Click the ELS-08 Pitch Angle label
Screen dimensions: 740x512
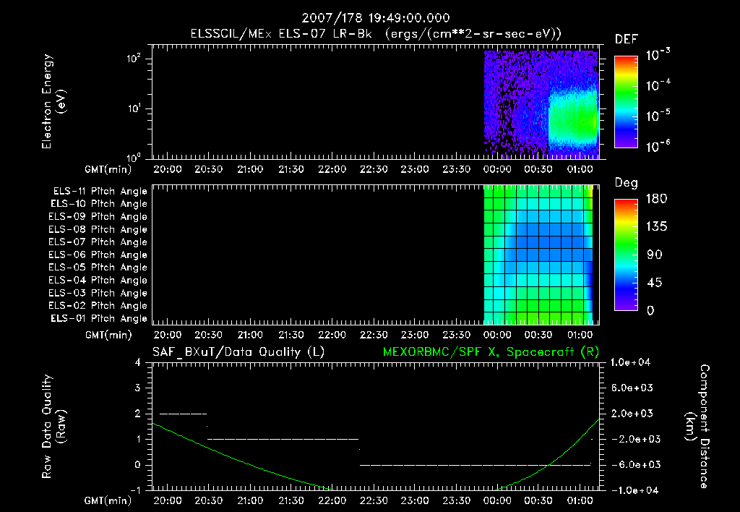click(98, 229)
